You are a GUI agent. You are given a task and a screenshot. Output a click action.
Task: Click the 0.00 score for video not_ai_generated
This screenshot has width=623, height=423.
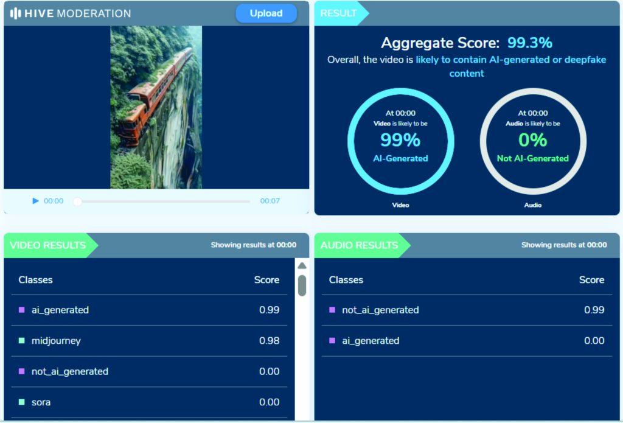pyautogui.click(x=270, y=371)
